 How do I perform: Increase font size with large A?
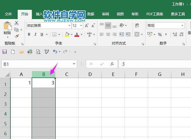click(87, 25)
